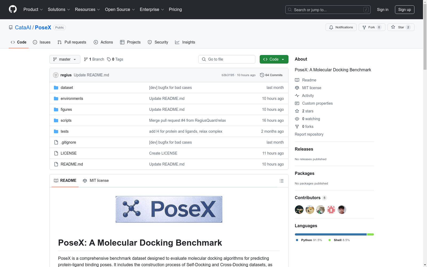Screen dimensions: 427x267
Task: Open the green Code dropdown button
Action: coord(274,59)
